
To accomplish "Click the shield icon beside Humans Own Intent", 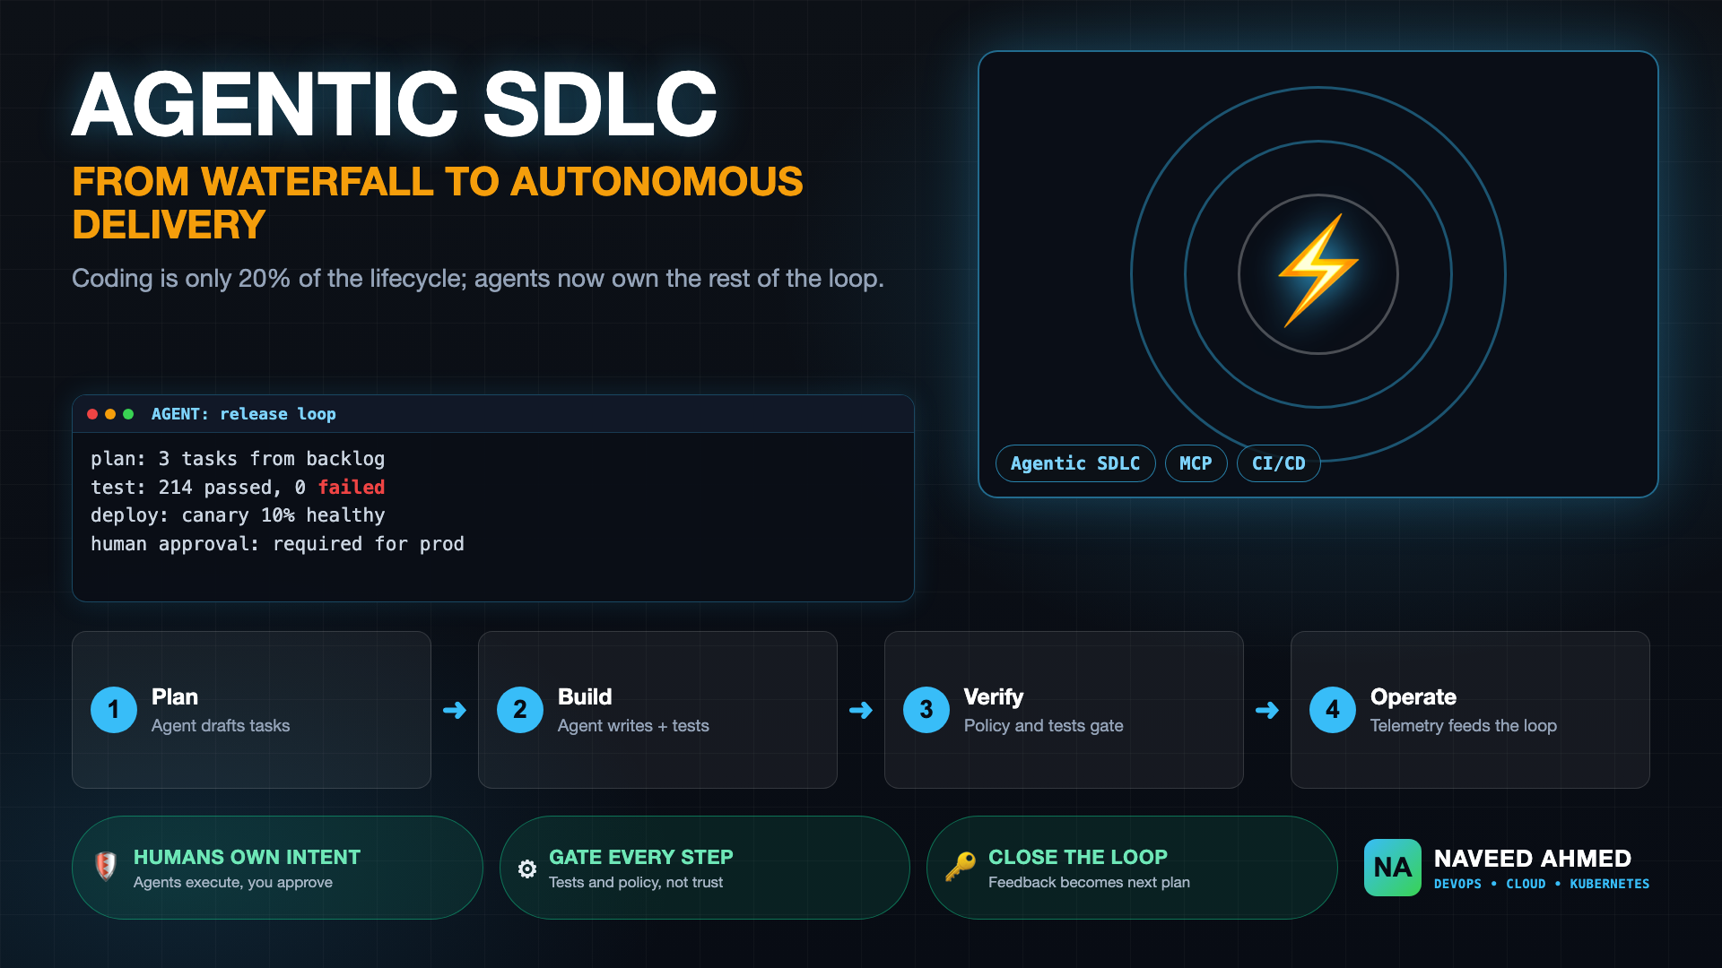I will click(106, 866).
